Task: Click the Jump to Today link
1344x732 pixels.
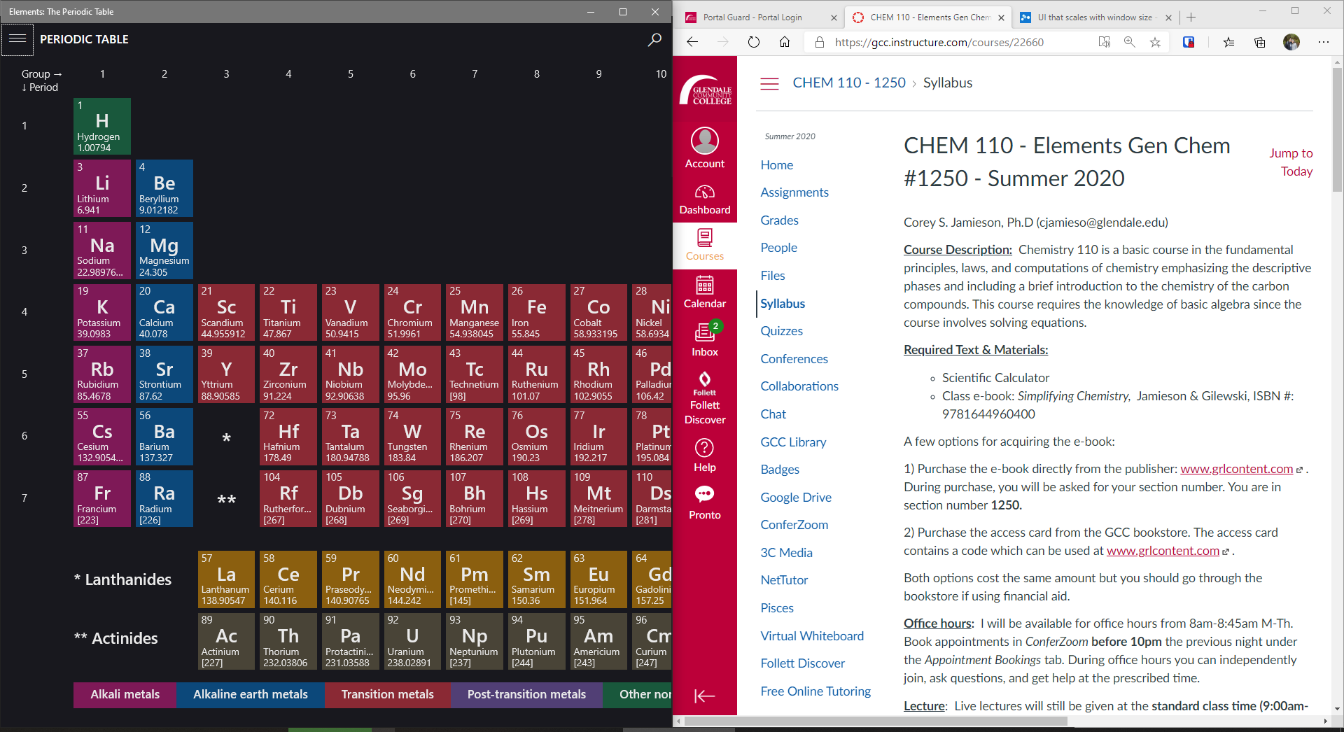Action: 1291,162
